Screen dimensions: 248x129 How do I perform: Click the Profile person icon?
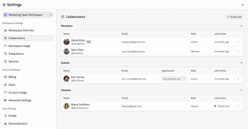pos(5,116)
